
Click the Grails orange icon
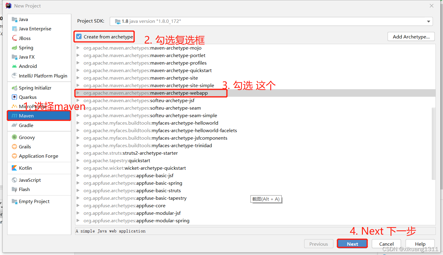tap(14, 147)
